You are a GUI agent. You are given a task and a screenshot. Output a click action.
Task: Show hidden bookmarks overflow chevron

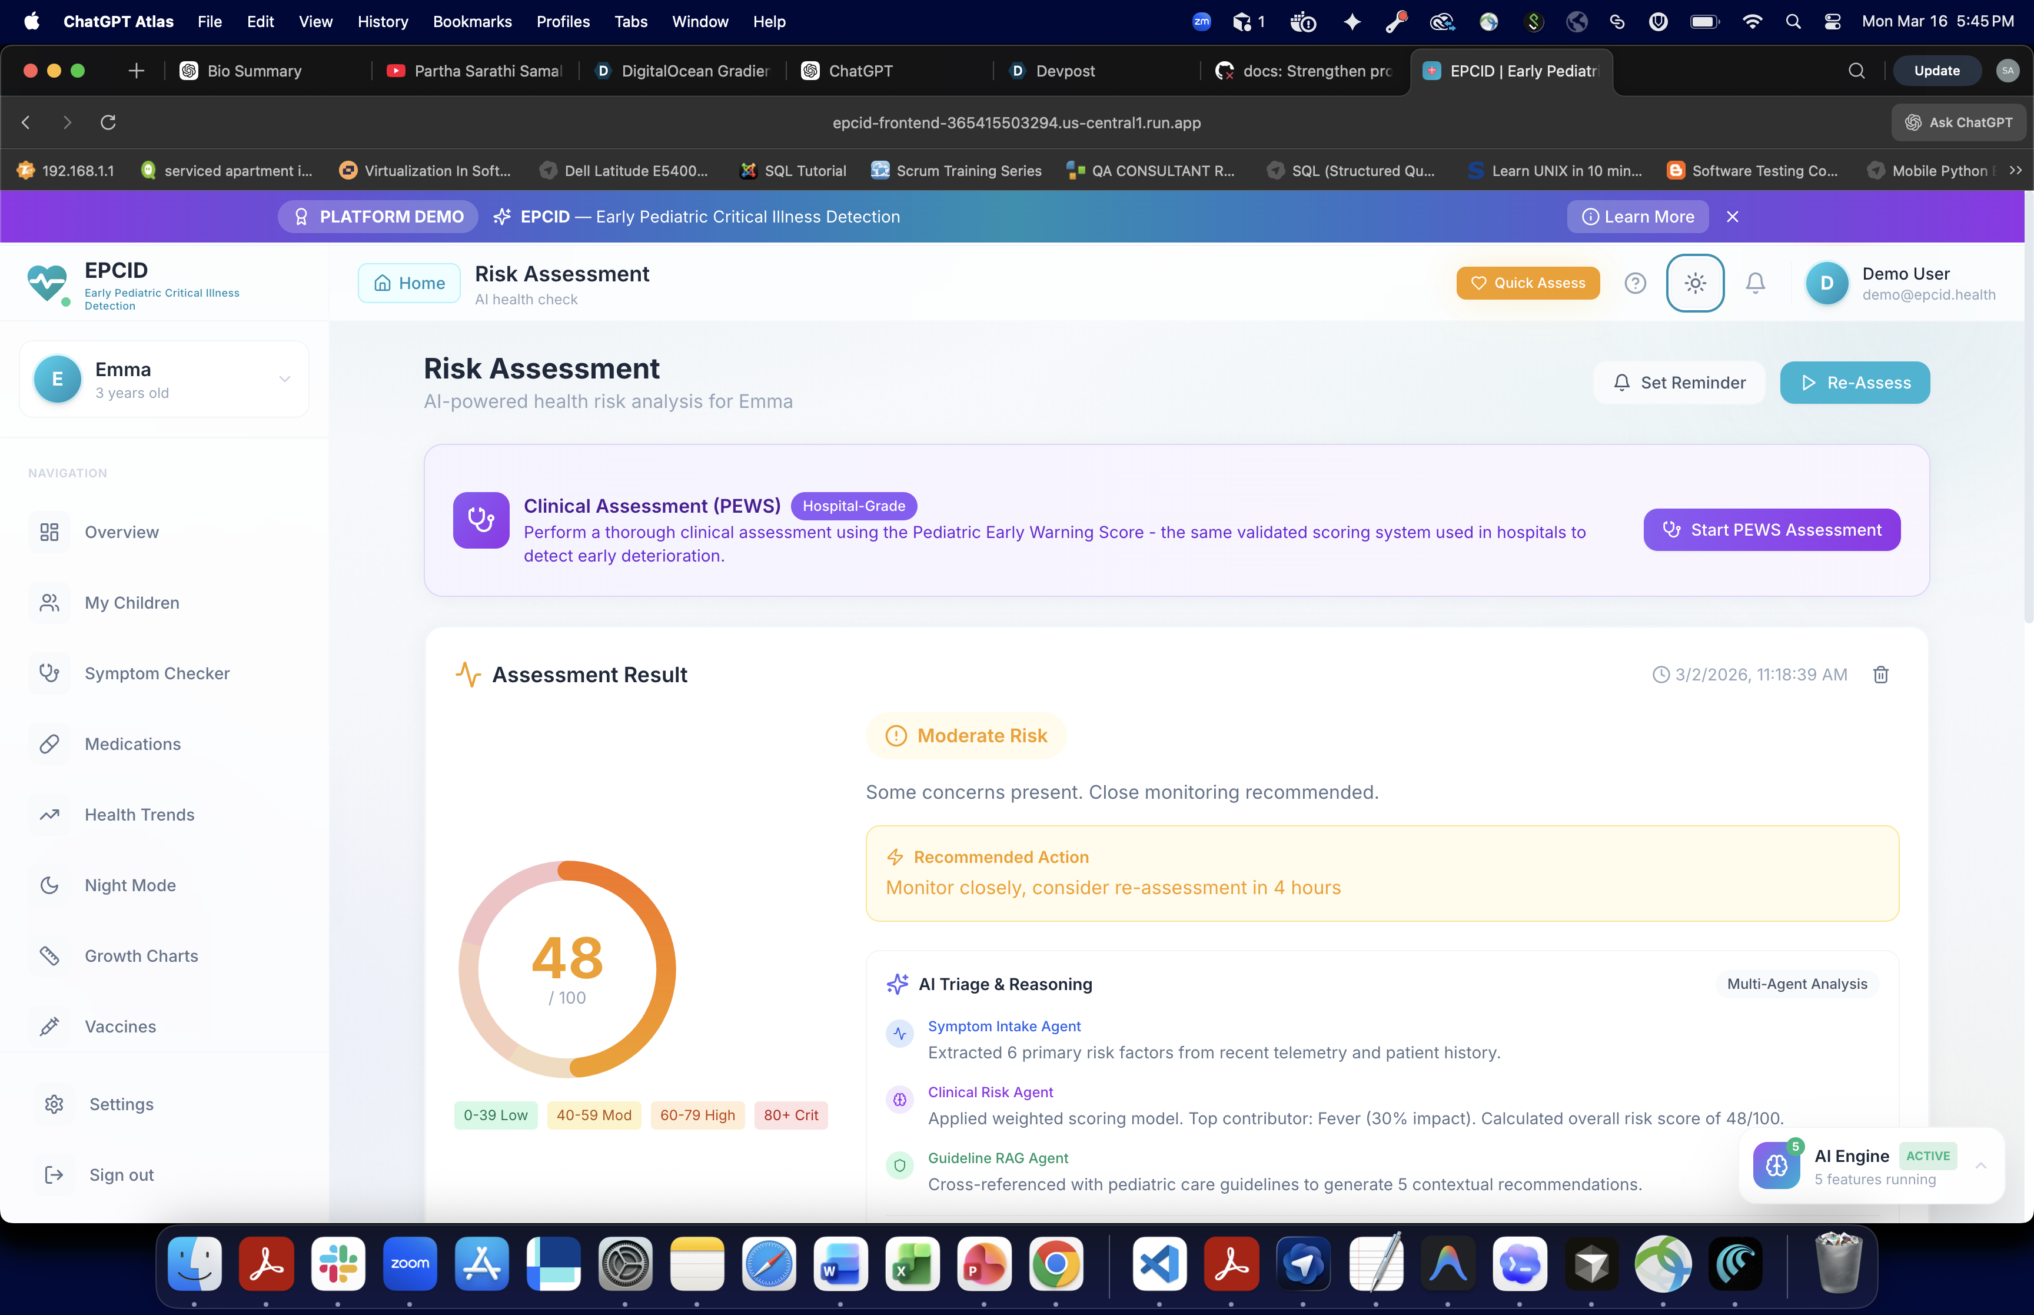(2015, 171)
